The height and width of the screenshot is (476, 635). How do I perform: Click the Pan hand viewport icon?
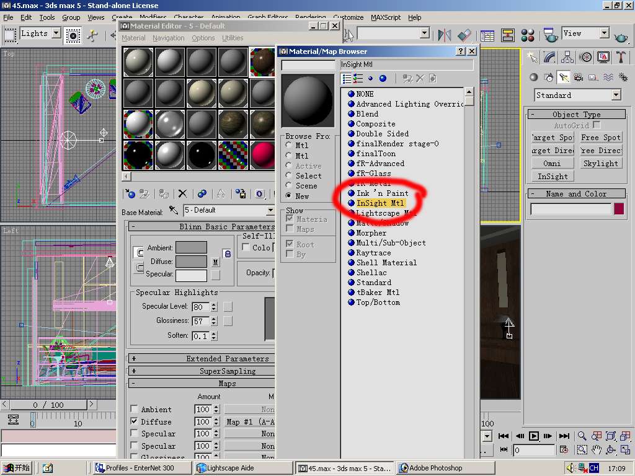click(x=597, y=450)
